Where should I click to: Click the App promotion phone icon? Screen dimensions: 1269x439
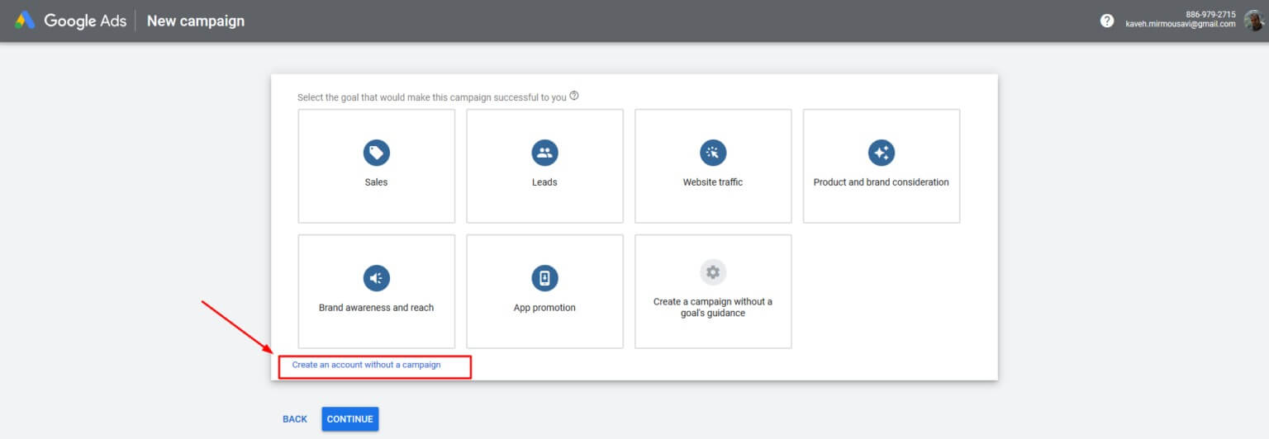(x=544, y=278)
